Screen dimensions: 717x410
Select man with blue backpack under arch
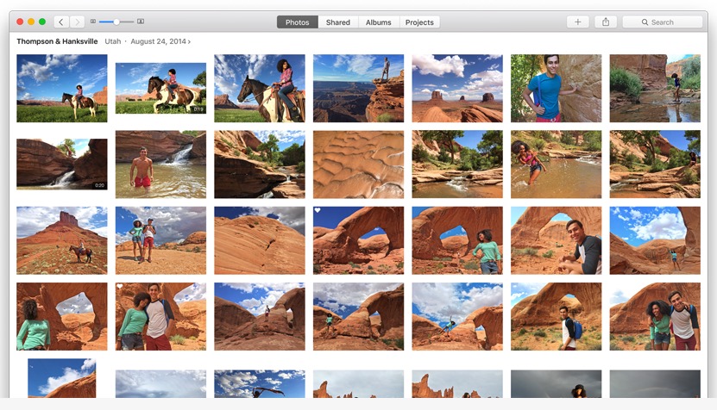click(x=556, y=316)
